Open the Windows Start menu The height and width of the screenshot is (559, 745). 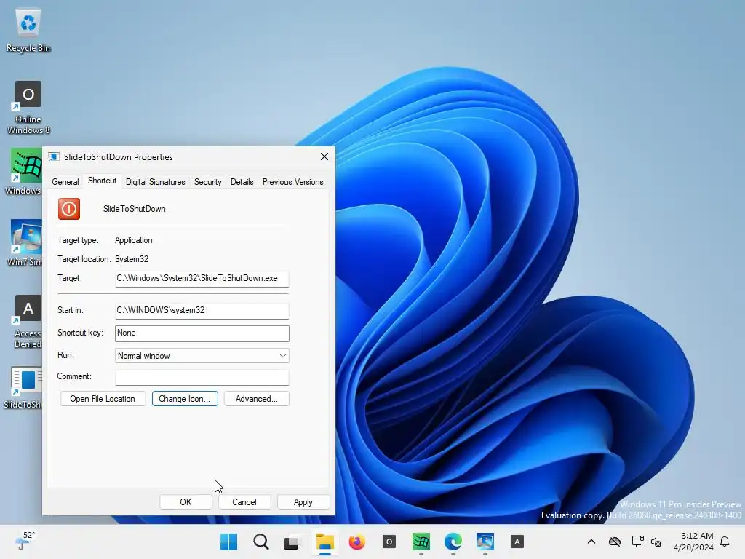coord(228,542)
